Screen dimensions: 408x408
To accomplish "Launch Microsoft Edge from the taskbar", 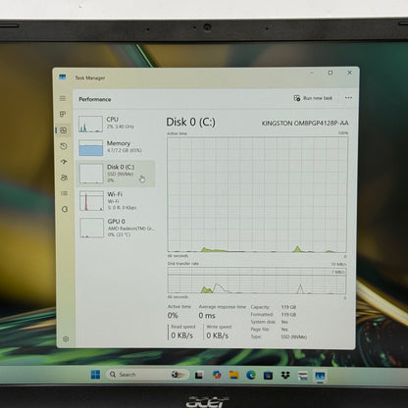I will pyautogui.click(x=251, y=375).
